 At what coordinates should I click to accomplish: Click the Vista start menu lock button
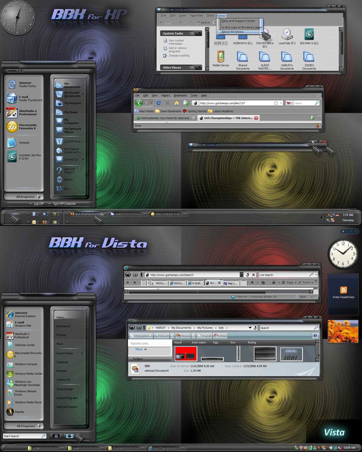[x=70, y=436]
